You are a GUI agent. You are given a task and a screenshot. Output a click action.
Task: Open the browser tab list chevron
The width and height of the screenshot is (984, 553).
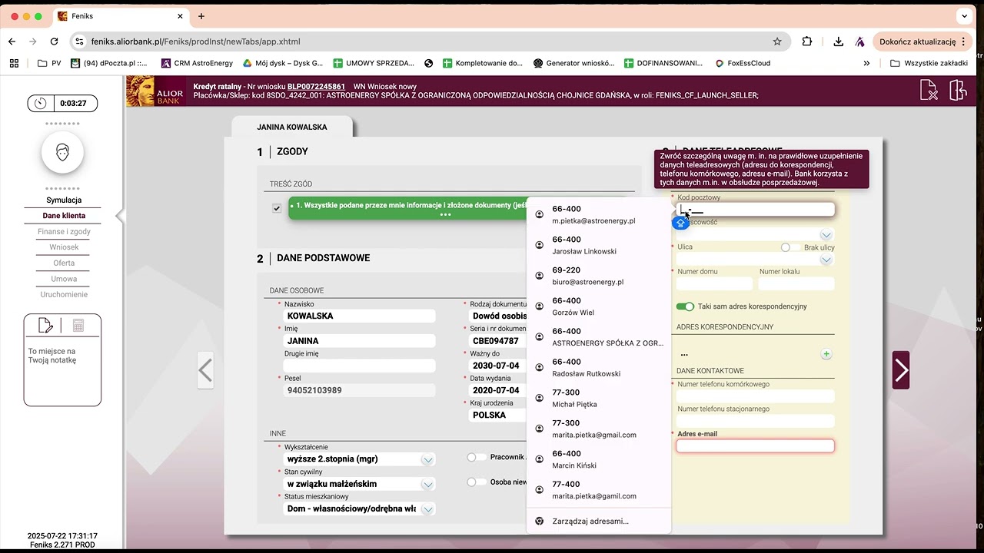click(x=964, y=16)
